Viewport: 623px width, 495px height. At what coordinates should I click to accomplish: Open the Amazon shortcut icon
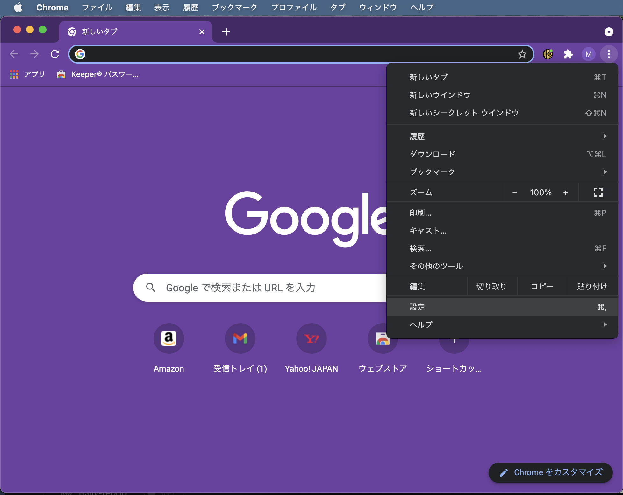pos(168,338)
